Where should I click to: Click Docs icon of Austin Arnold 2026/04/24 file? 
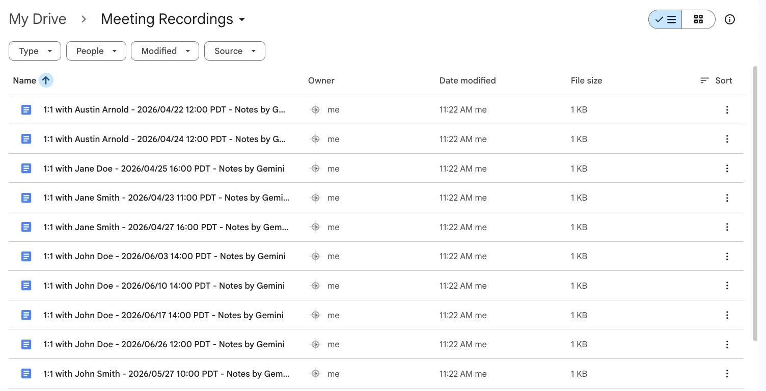click(26, 139)
